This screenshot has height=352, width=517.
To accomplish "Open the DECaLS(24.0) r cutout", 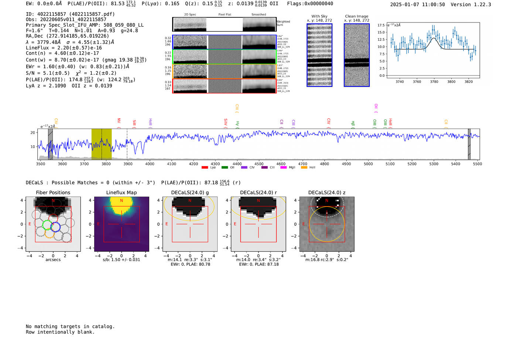I will (258, 224).
